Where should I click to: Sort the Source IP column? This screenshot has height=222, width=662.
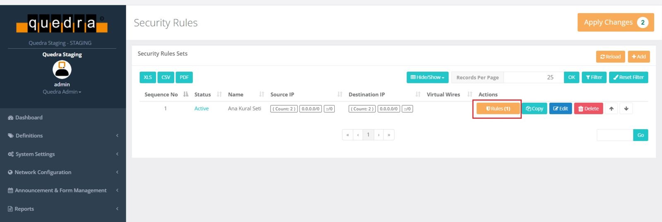point(340,94)
